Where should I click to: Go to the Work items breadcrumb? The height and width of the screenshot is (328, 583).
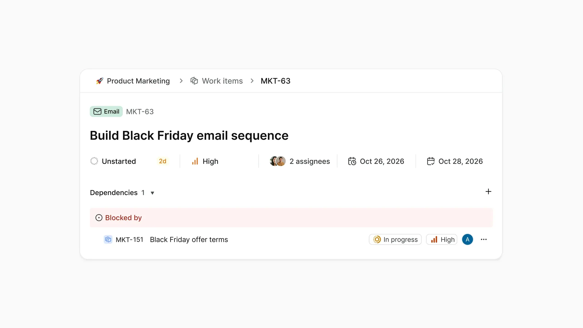[x=222, y=81]
